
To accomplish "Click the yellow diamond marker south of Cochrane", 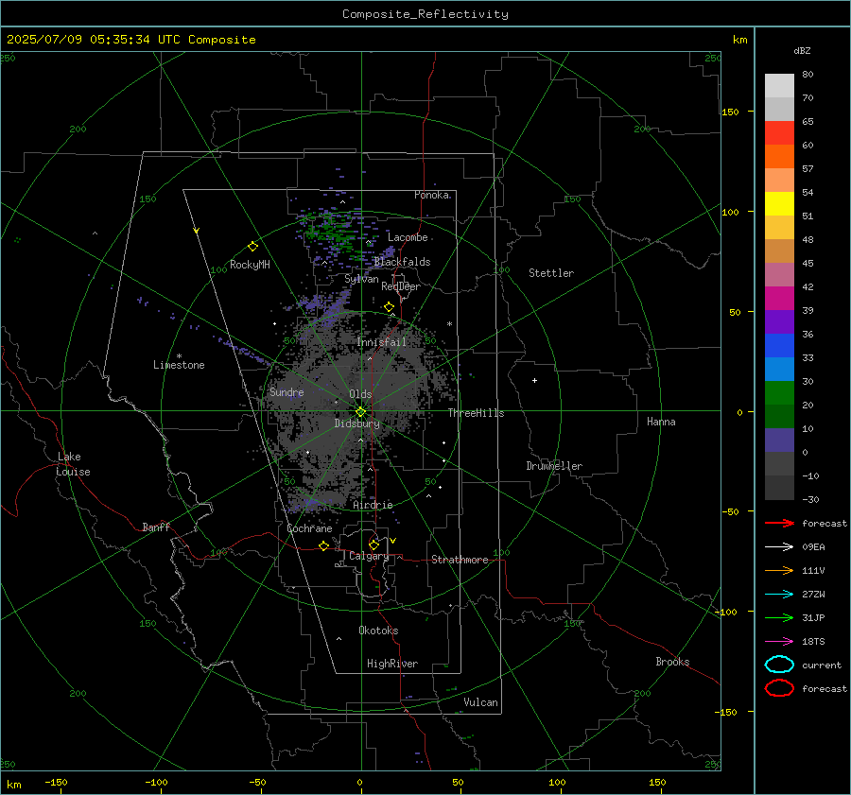I will (324, 545).
